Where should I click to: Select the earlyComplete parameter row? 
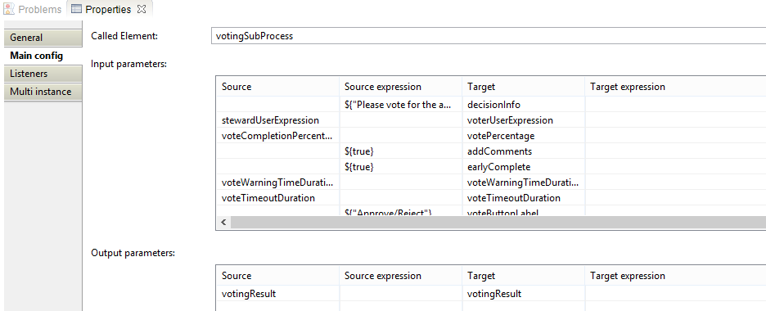coord(490,167)
